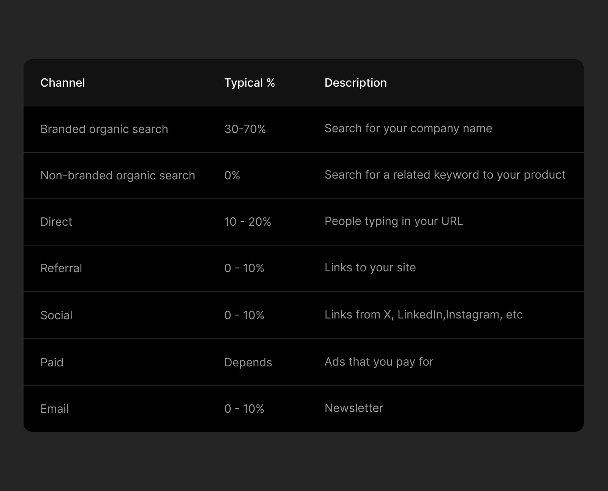
Task: Click the Referral channel cell
Action: pos(61,268)
